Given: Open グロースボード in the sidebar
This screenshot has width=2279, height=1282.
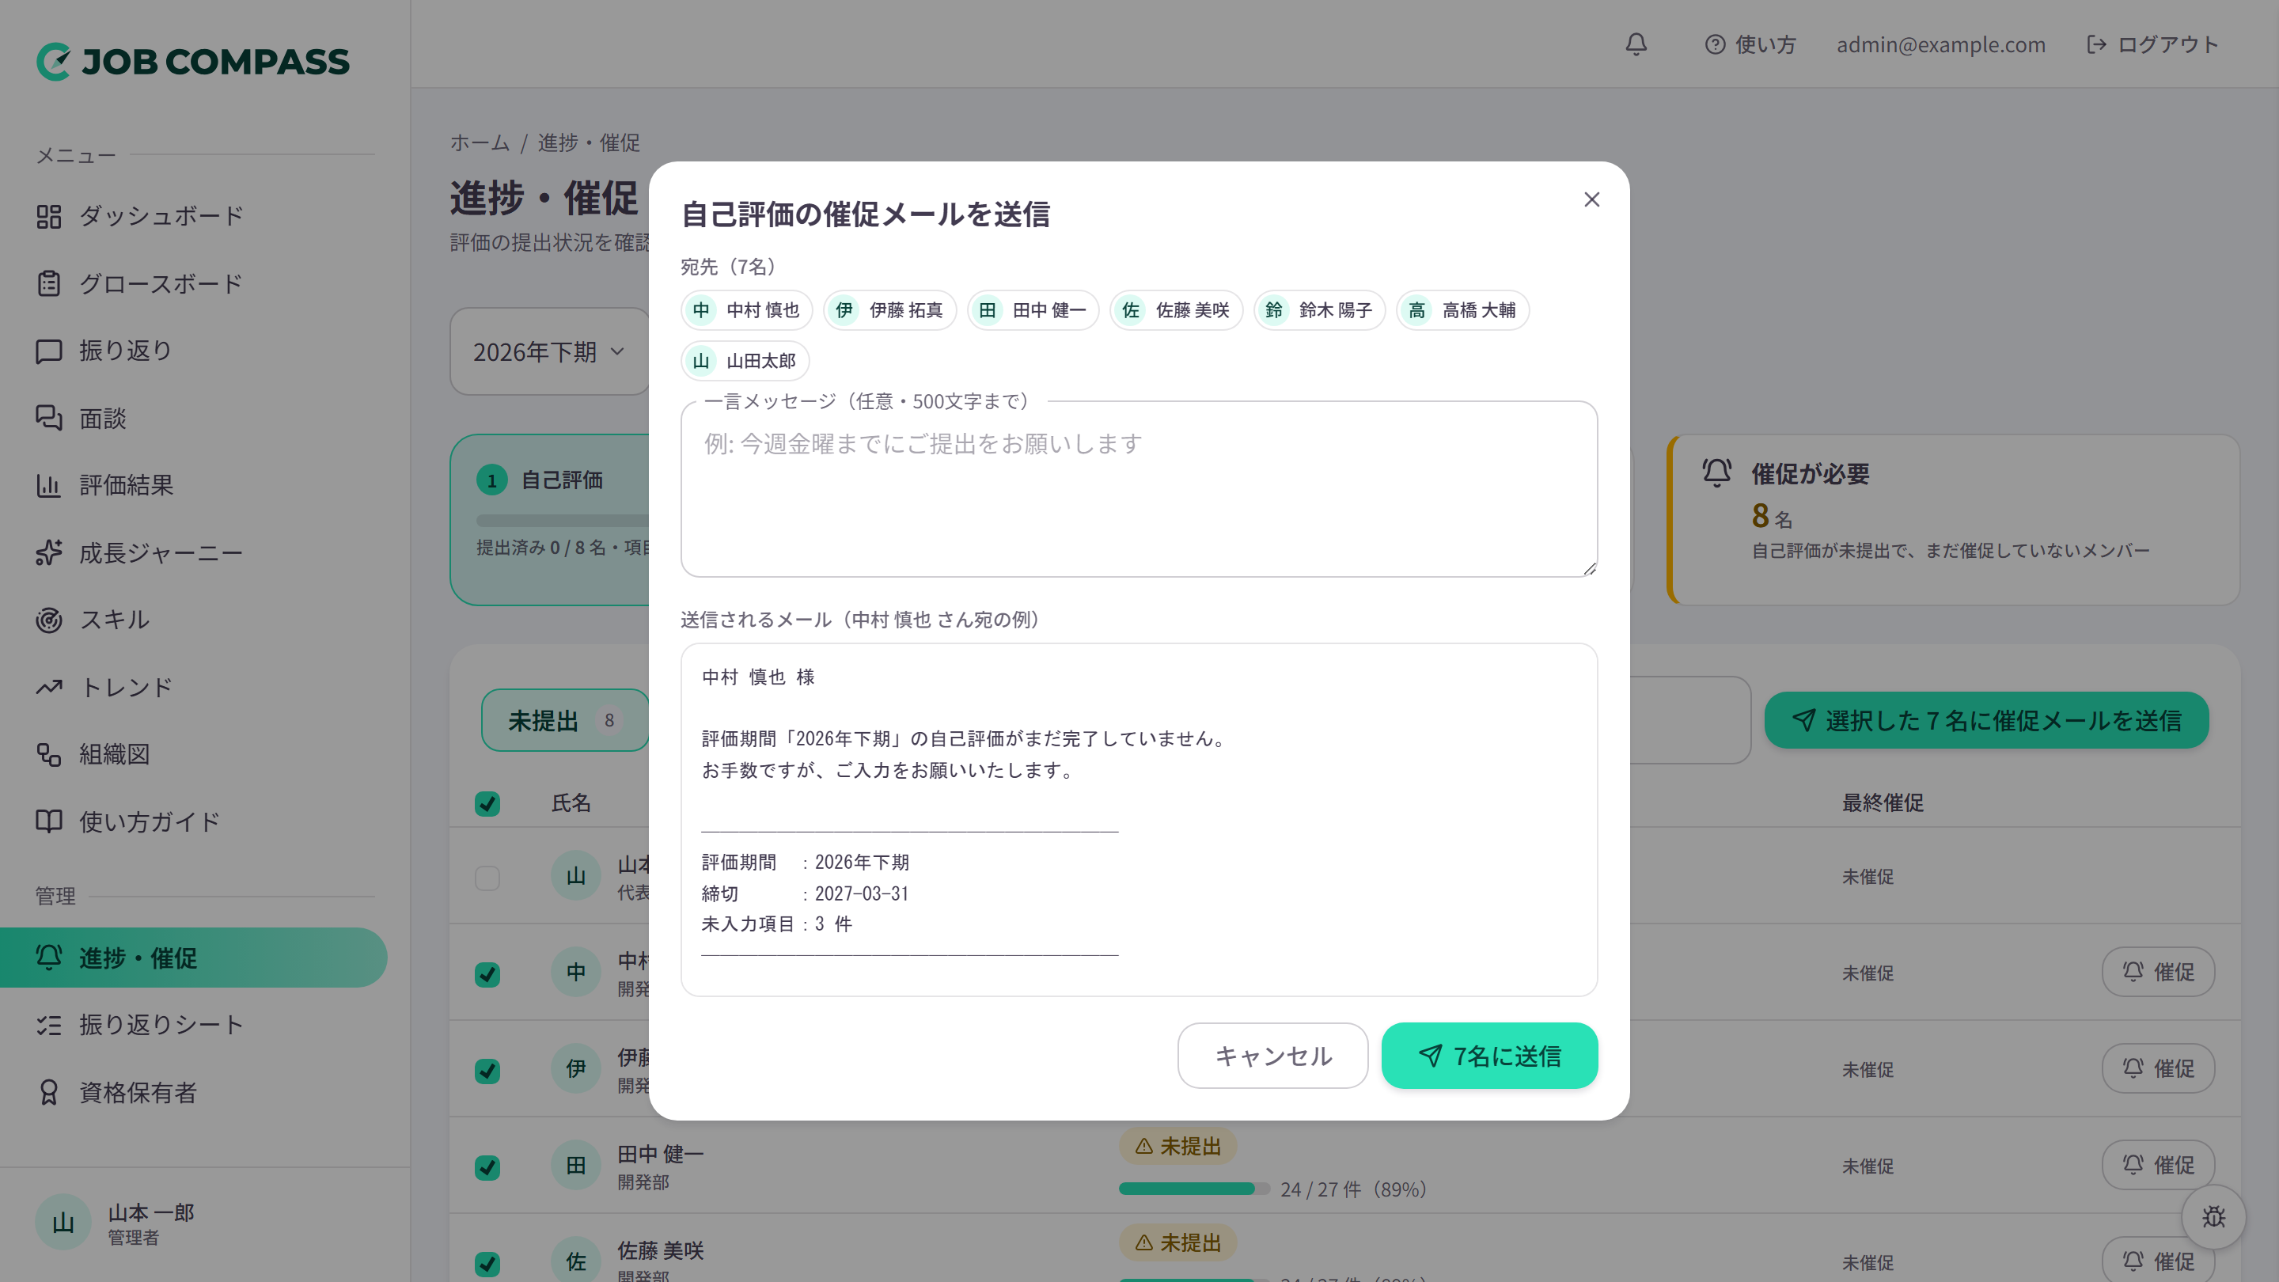Looking at the screenshot, I should [x=194, y=283].
